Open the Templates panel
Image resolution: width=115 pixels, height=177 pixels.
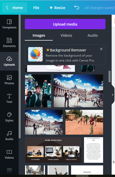click(9, 24)
